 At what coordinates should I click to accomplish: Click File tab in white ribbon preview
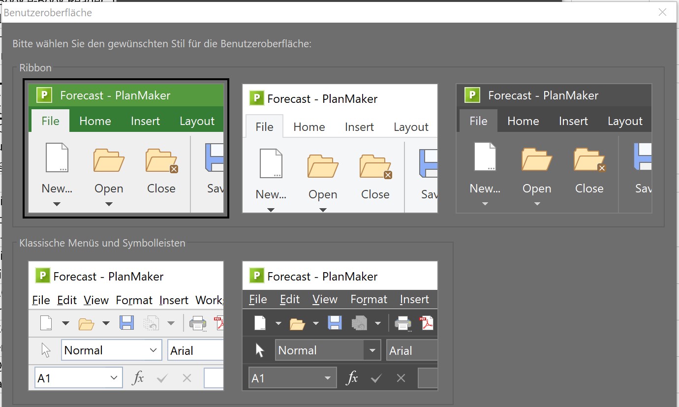264,126
